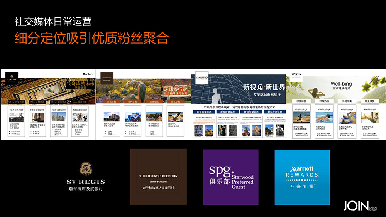Select the '积蓄能量' white tab
The height and width of the screenshot is (217, 386).
pyautogui.click(x=301, y=101)
